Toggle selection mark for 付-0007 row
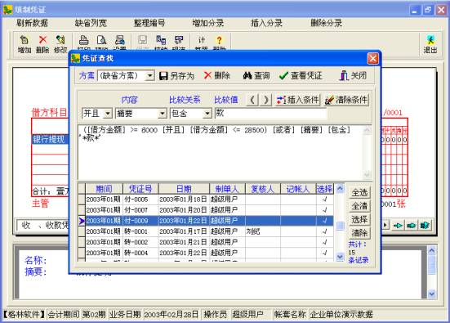This screenshot has height=323, width=450. 324,210
